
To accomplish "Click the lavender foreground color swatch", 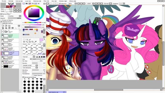I will (41, 40).
